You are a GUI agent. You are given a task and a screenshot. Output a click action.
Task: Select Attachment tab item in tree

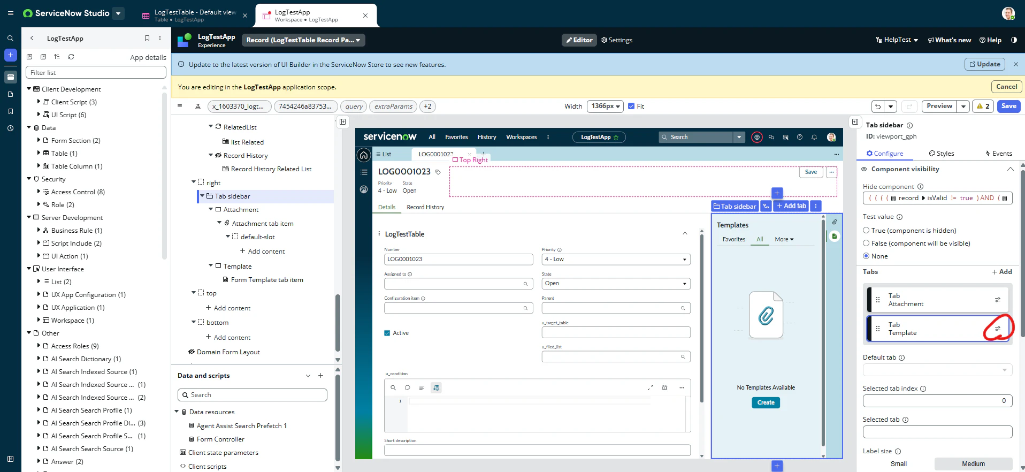tap(262, 224)
